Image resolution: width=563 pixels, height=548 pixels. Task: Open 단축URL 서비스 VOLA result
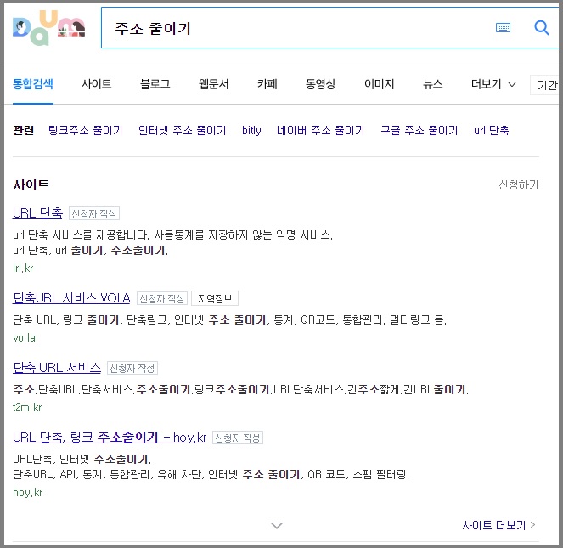(x=71, y=298)
